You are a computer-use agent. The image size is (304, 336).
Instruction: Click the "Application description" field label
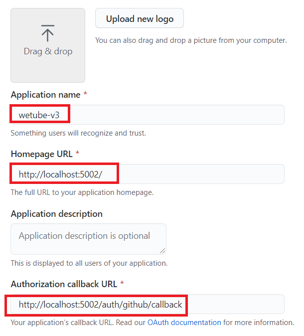point(57,214)
